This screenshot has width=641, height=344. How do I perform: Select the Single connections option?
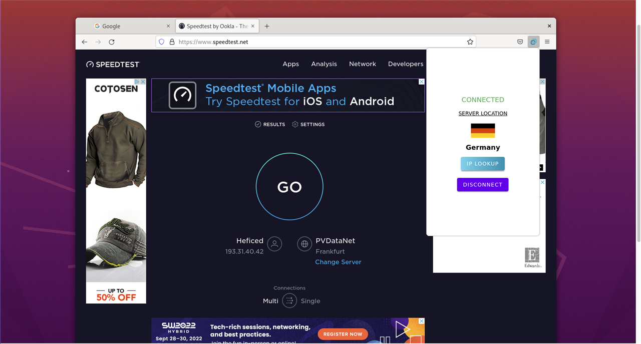(x=310, y=301)
